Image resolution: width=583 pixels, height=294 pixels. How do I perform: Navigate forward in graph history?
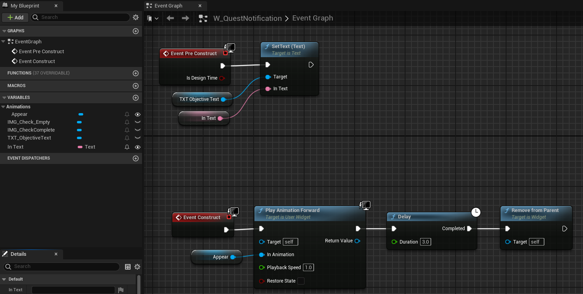(x=185, y=18)
